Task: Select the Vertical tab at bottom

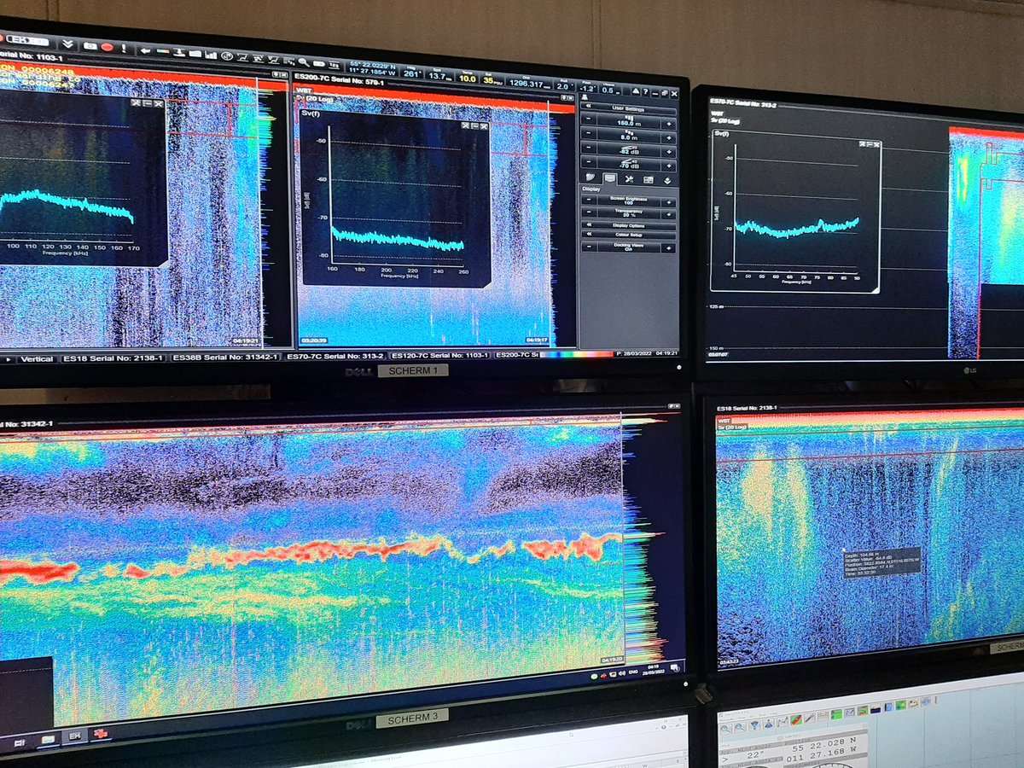Action: 37,359
